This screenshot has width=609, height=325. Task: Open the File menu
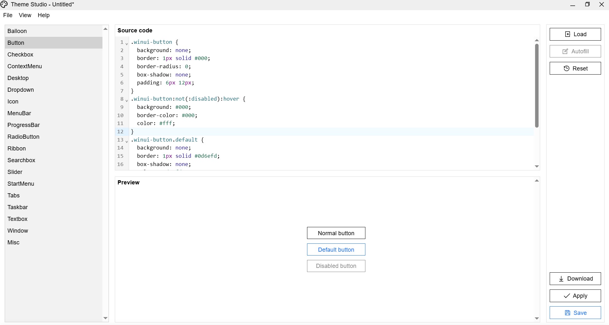pyautogui.click(x=8, y=15)
